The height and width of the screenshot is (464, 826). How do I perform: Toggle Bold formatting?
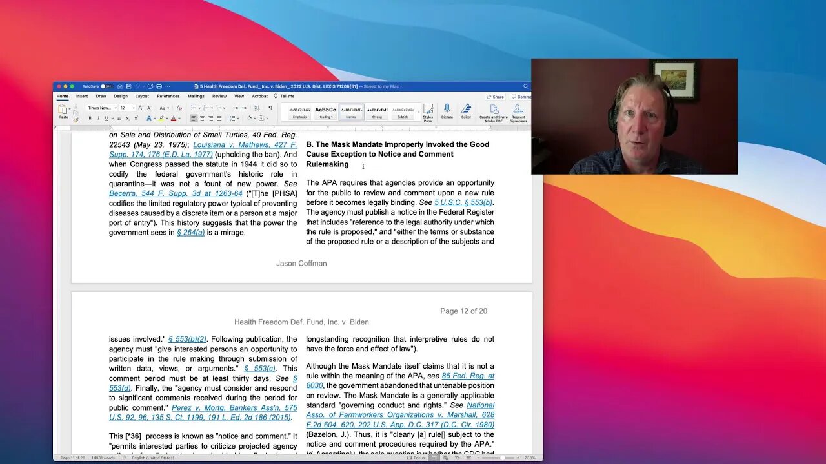point(90,119)
